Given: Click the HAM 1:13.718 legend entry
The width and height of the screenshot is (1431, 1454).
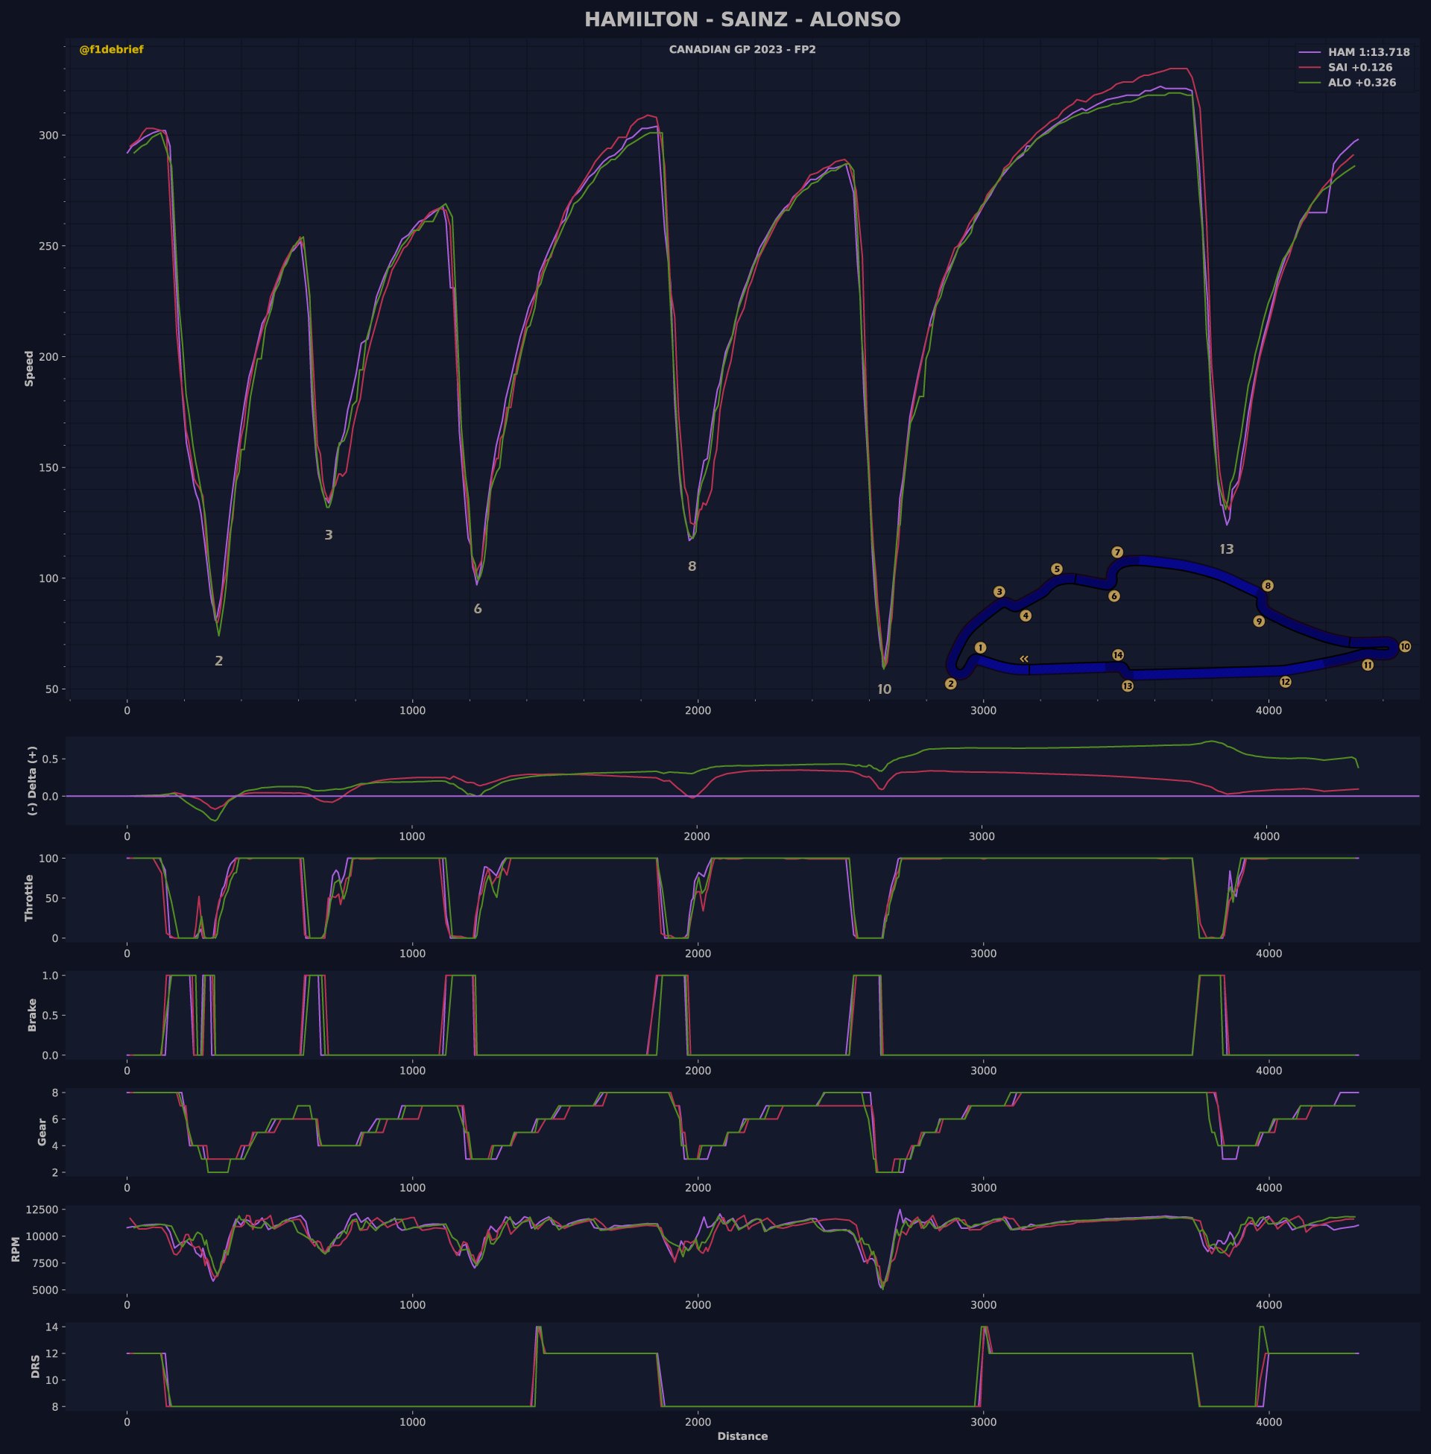Looking at the screenshot, I should [1368, 53].
